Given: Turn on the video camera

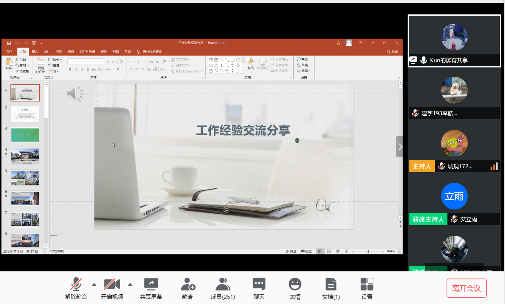Looking at the screenshot, I should pyautogui.click(x=112, y=288).
